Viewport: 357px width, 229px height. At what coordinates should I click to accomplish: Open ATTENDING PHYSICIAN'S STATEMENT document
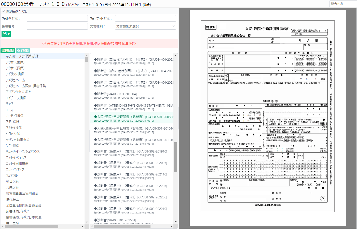pos(132,107)
